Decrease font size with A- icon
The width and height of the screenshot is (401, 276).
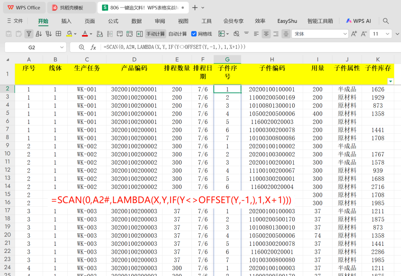coord(364,34)
